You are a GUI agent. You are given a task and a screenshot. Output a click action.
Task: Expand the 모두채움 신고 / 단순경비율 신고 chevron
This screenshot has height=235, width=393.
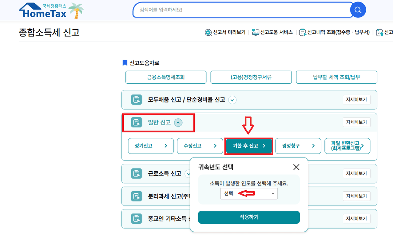pyautogui.click(x=232, y=100)
